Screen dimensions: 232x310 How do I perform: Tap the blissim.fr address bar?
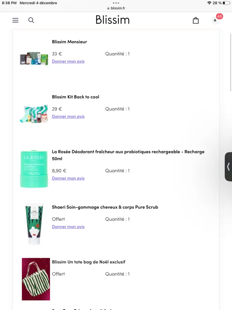coord(116,8)
